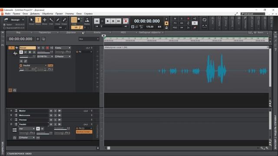Select the Edit tool
This screenshot has height=156, width=278.
tap(51, 20)
